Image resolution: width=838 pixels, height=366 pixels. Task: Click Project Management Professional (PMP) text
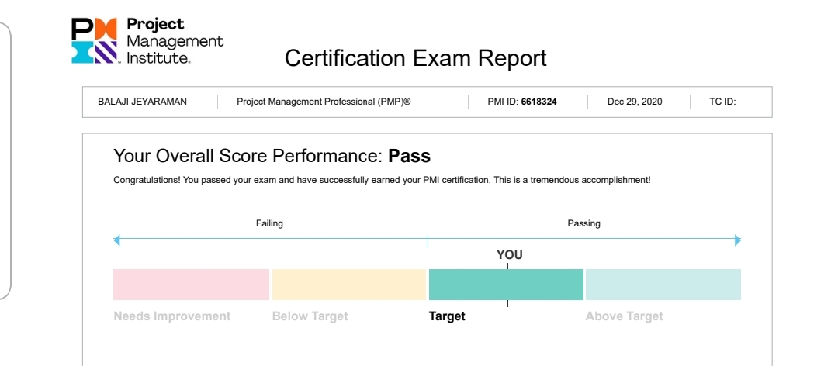[324, 102]
